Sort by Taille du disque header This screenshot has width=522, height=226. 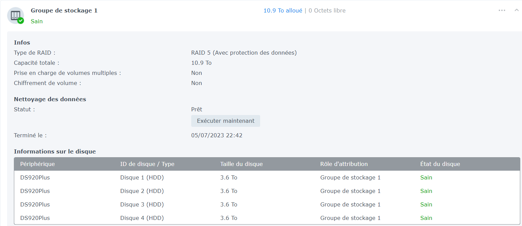(x=241, y=164)
